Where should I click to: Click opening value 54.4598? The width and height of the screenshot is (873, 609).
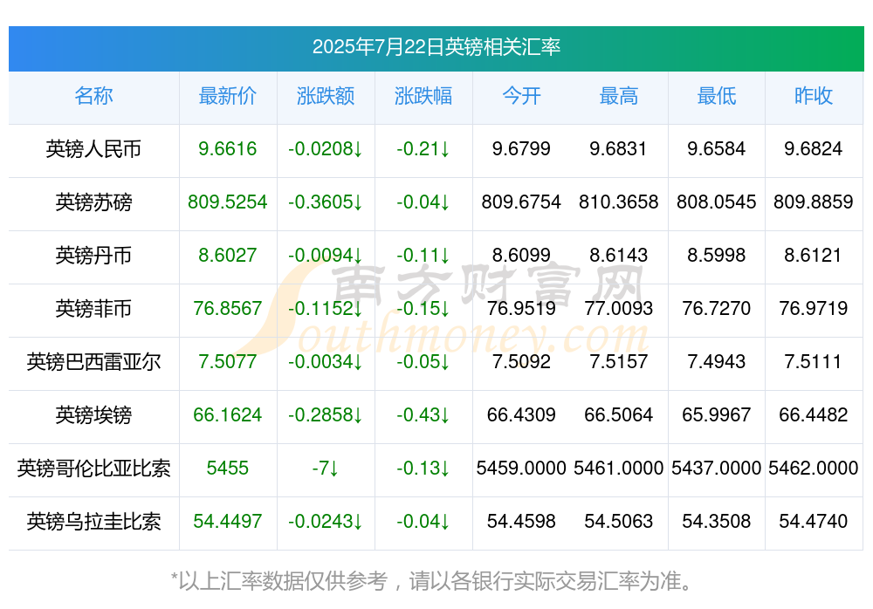point(521,521)
